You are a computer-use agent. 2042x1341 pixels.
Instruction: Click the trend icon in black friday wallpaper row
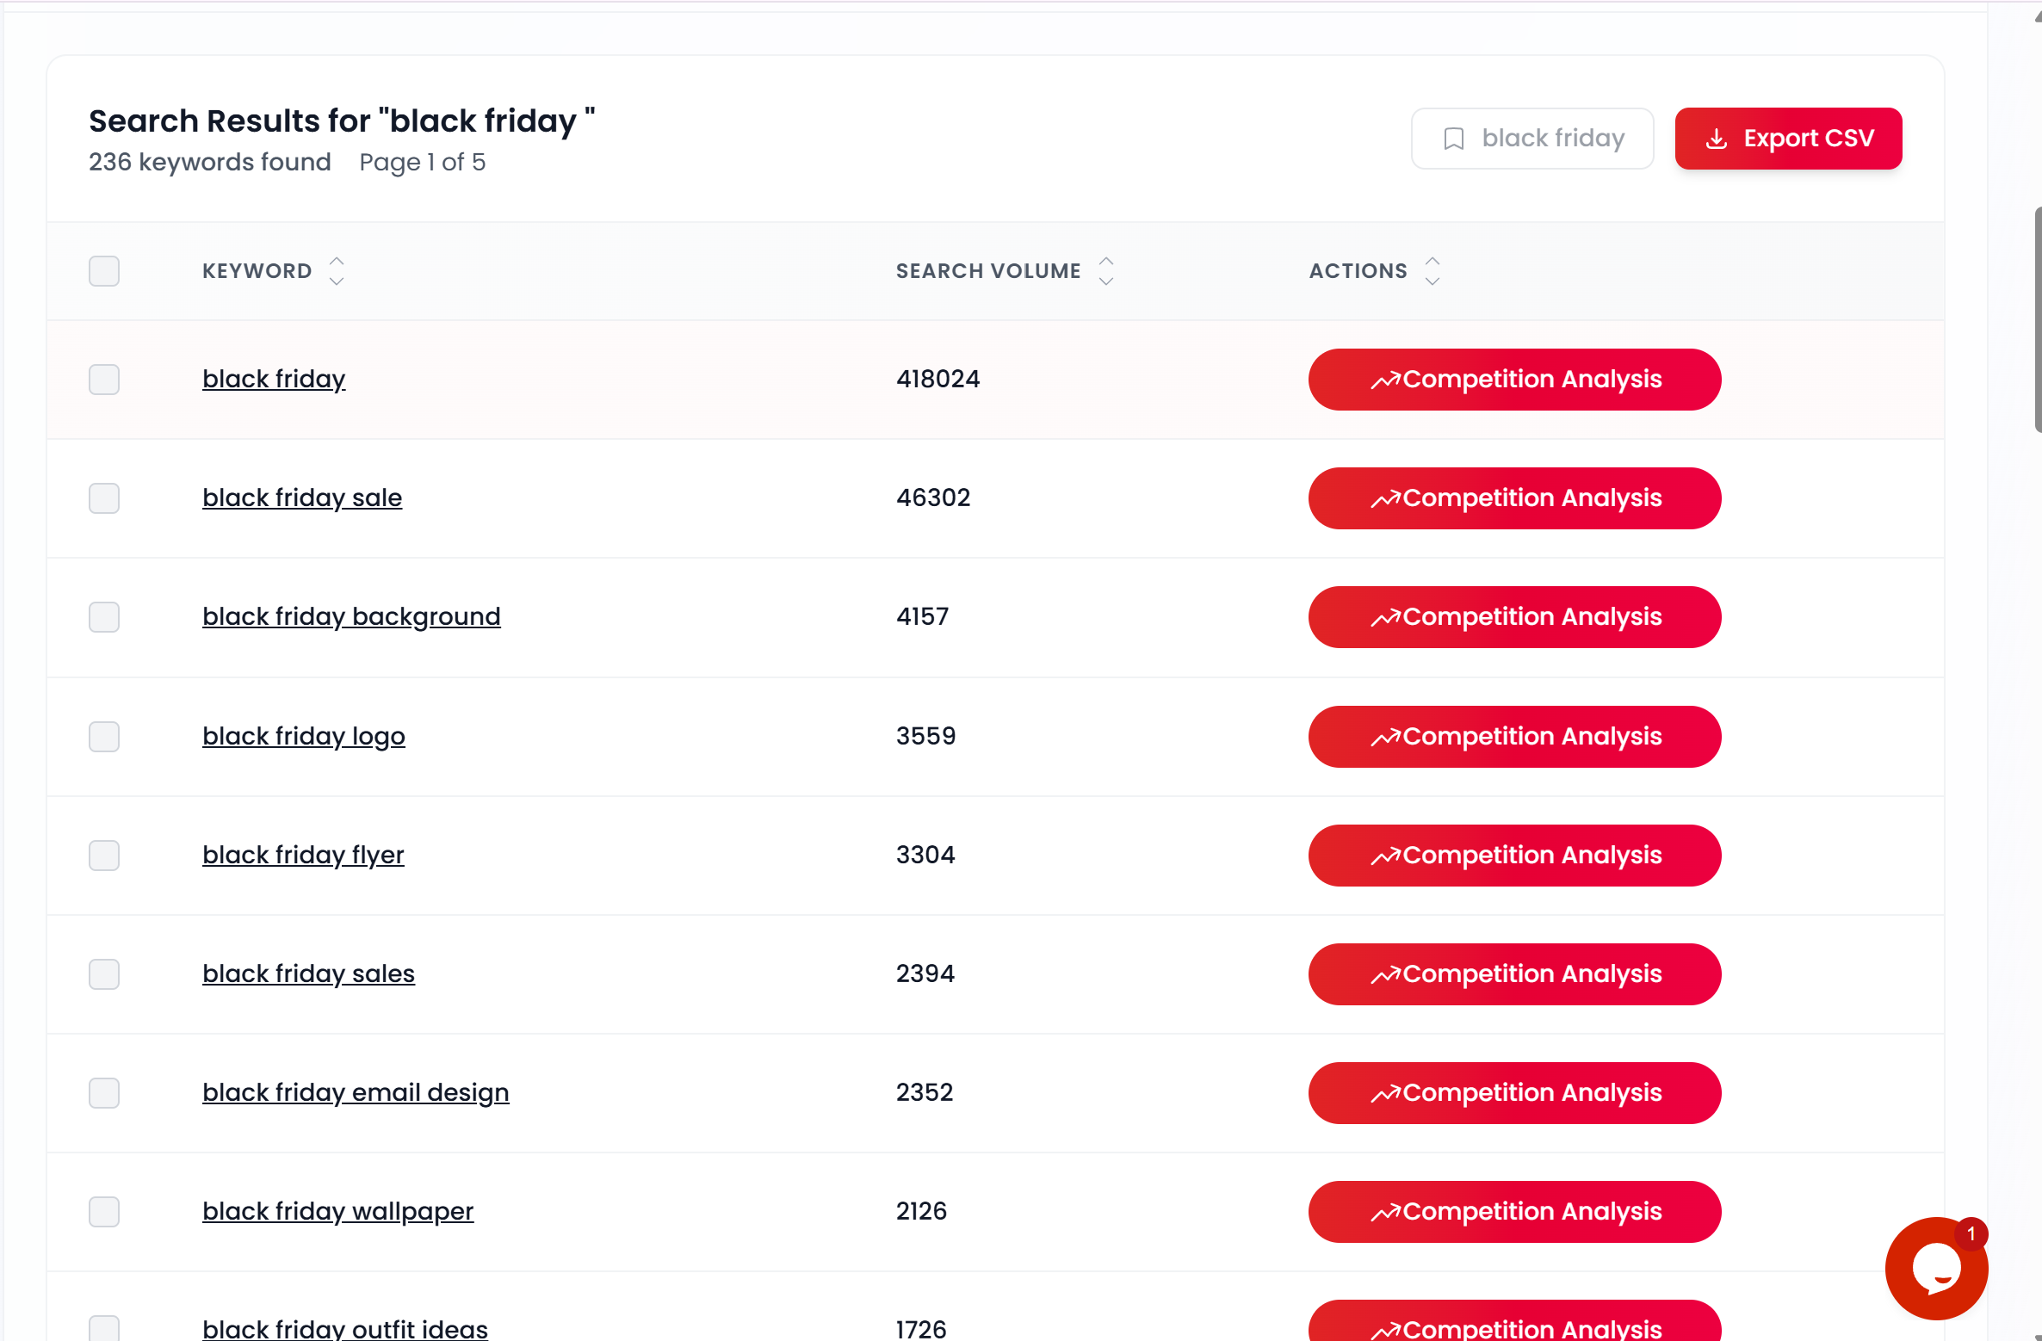click(x=1385, y=1213)
